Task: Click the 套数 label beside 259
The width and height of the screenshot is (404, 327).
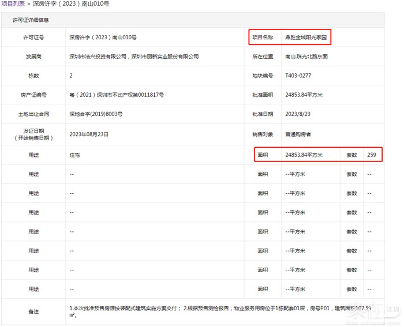Action: (351, 155)
